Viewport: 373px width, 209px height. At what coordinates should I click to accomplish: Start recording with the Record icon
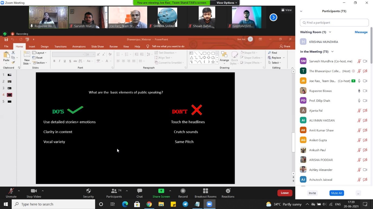183,191
